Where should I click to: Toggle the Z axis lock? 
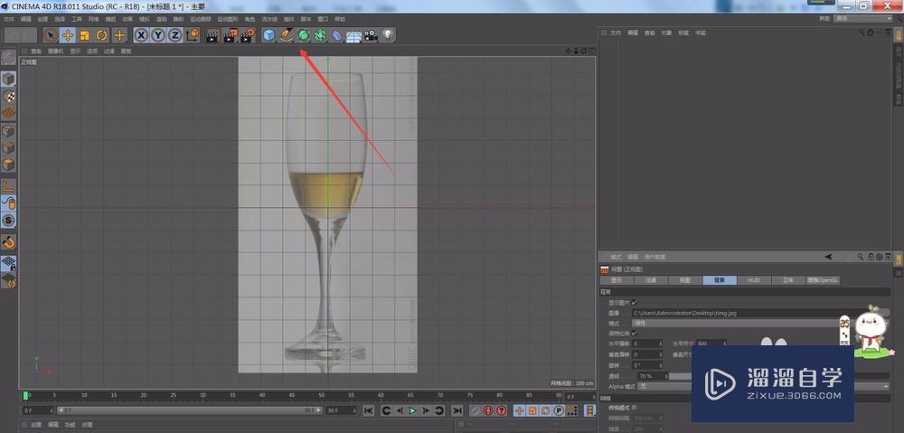[174, 35]
